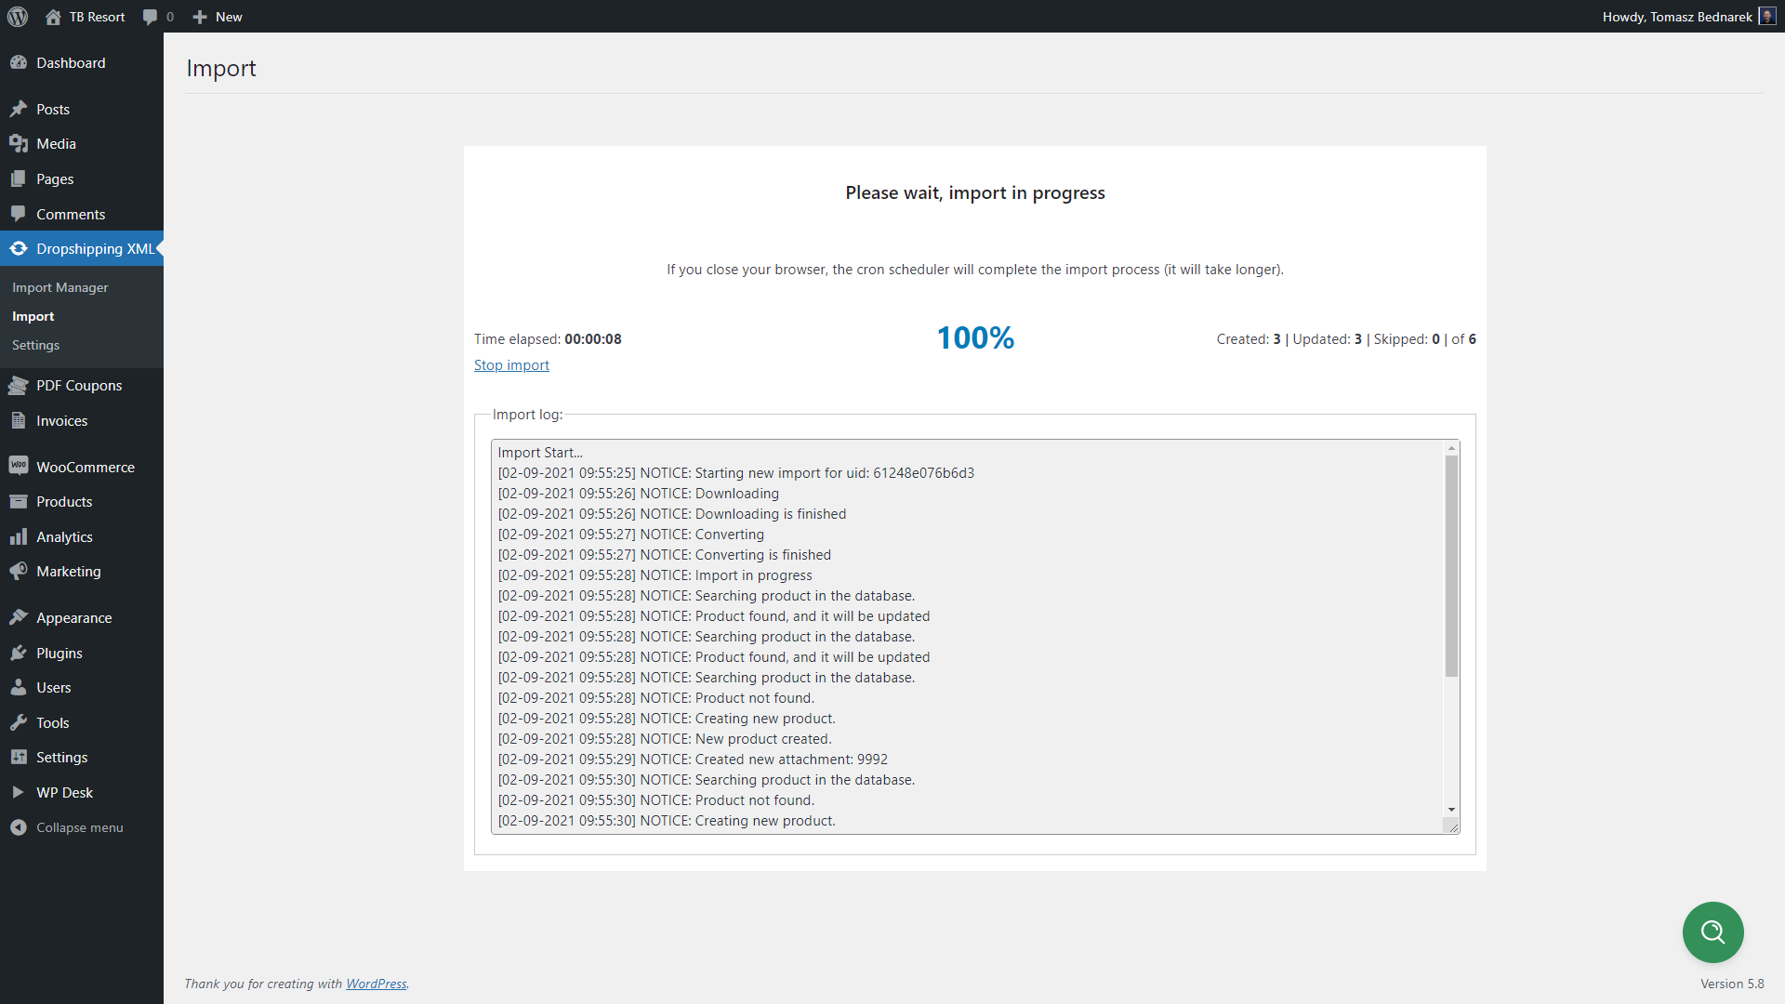1785x1004 pixels.
Task: Click the New label in admin bar
Action: point(229,17)
